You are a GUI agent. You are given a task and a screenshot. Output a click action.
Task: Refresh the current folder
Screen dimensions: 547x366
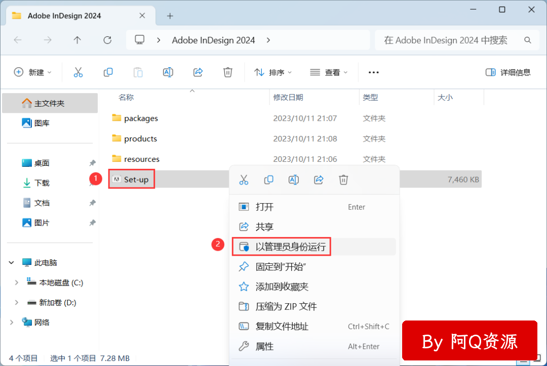point(107,40)
